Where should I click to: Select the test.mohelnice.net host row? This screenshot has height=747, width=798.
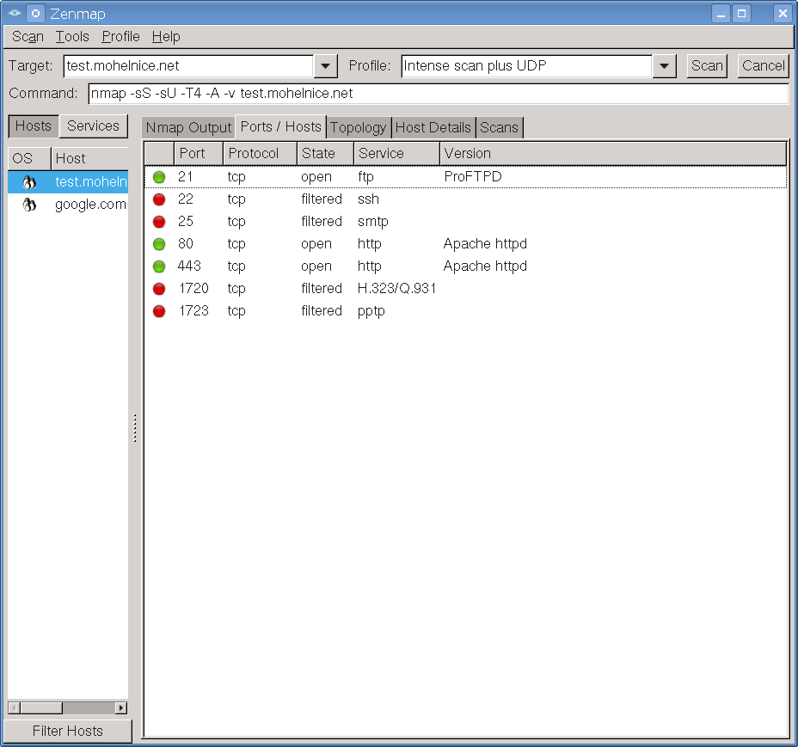68,182
